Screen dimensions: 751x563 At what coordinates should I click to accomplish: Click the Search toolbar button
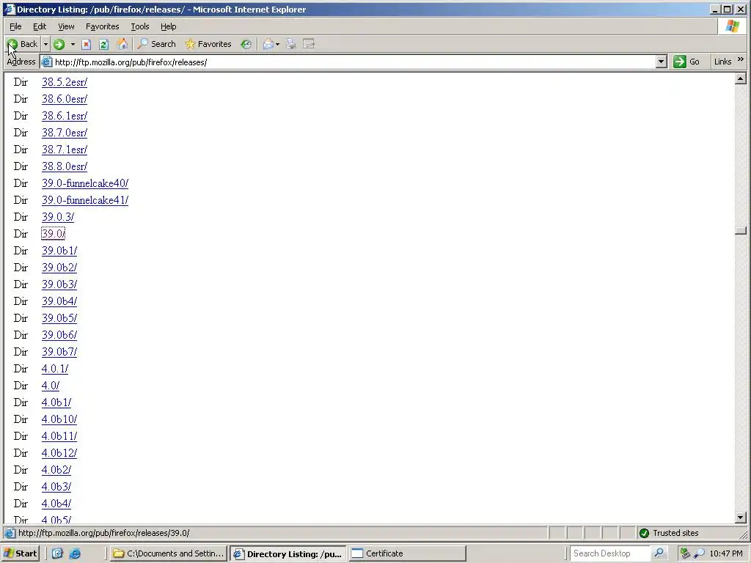[x=157, y=44]
